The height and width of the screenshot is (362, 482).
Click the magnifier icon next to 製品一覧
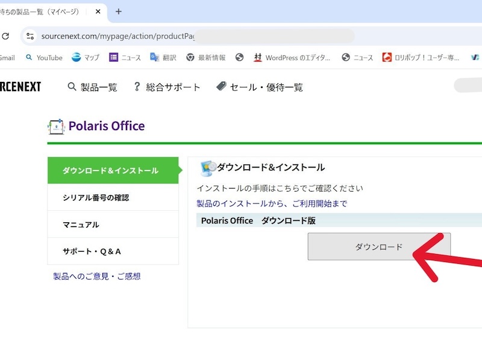[72, 87]
